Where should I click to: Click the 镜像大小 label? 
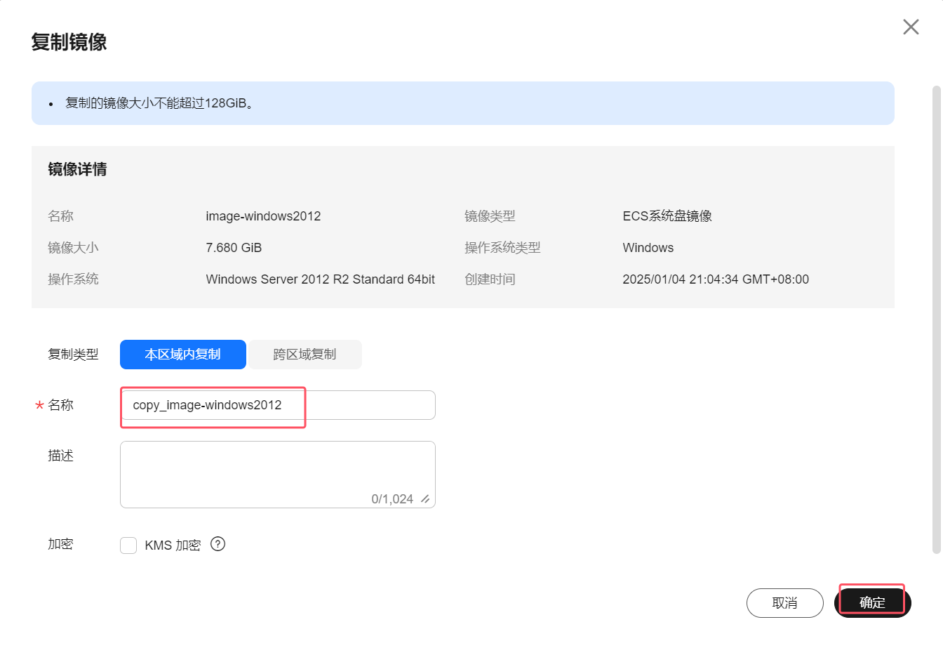73,248
